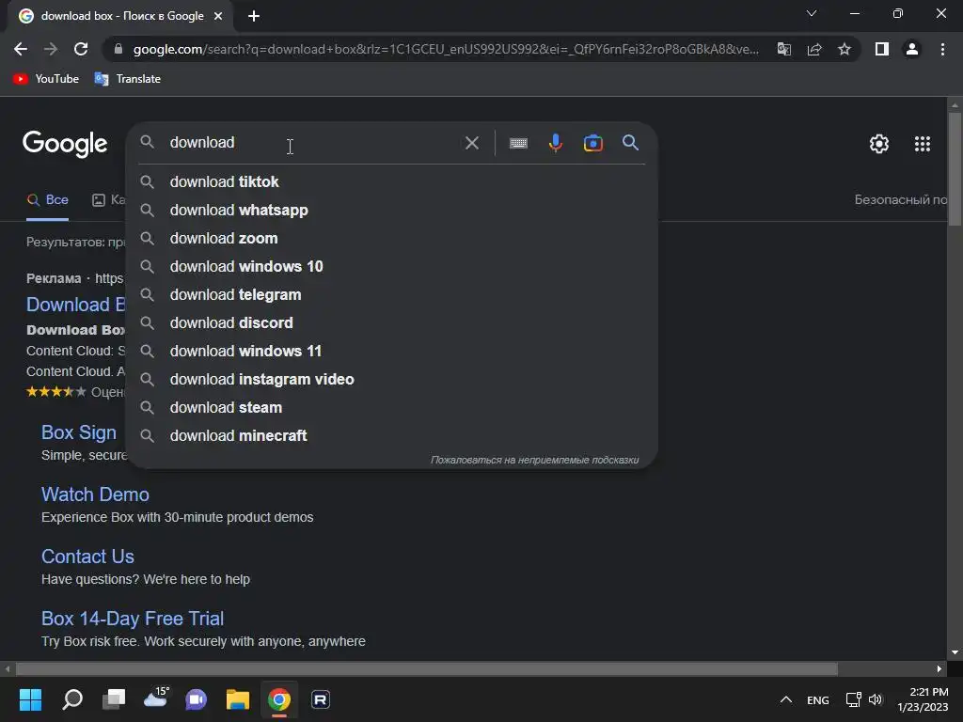Open Google quick settings gear
The image size is (963, 722).
[x=879, y=144]
